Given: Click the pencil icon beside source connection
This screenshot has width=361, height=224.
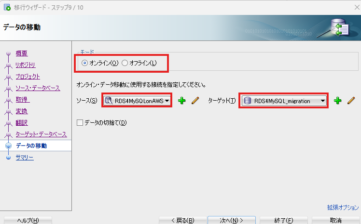Looking at the screenshot, I should (x=195, y=100).
